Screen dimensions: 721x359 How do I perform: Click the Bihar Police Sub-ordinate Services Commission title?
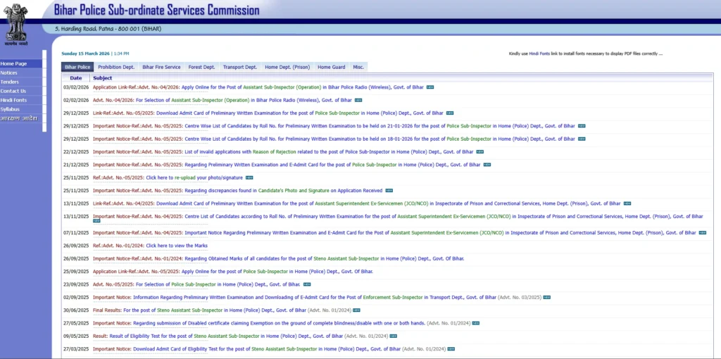click(x=156, y=9)
